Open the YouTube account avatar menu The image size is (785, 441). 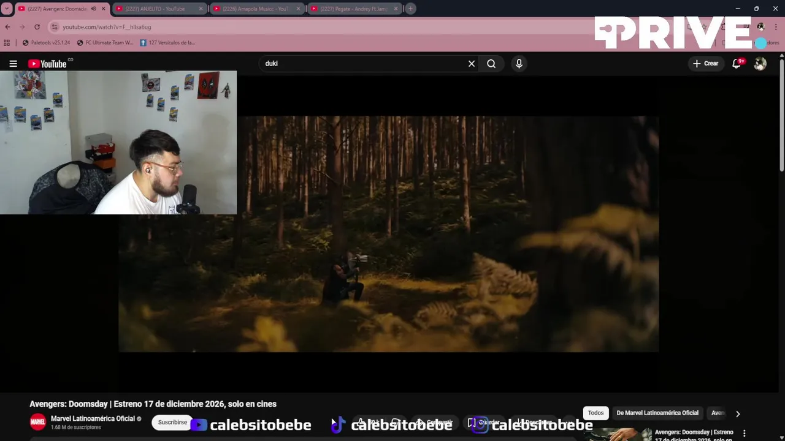[x=760, y=64]
